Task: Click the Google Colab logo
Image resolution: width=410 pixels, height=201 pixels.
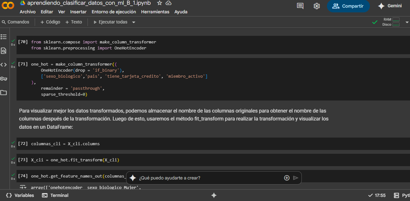Action: [8, 6]
